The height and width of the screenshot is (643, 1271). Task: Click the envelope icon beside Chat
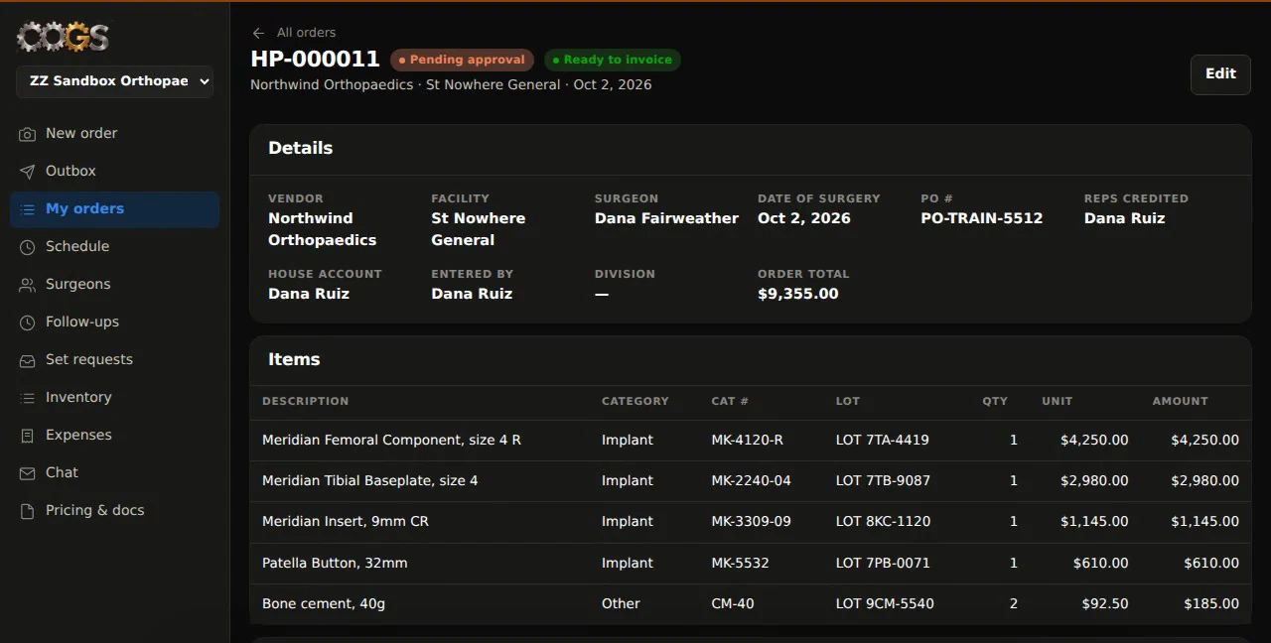pos(27,473)
